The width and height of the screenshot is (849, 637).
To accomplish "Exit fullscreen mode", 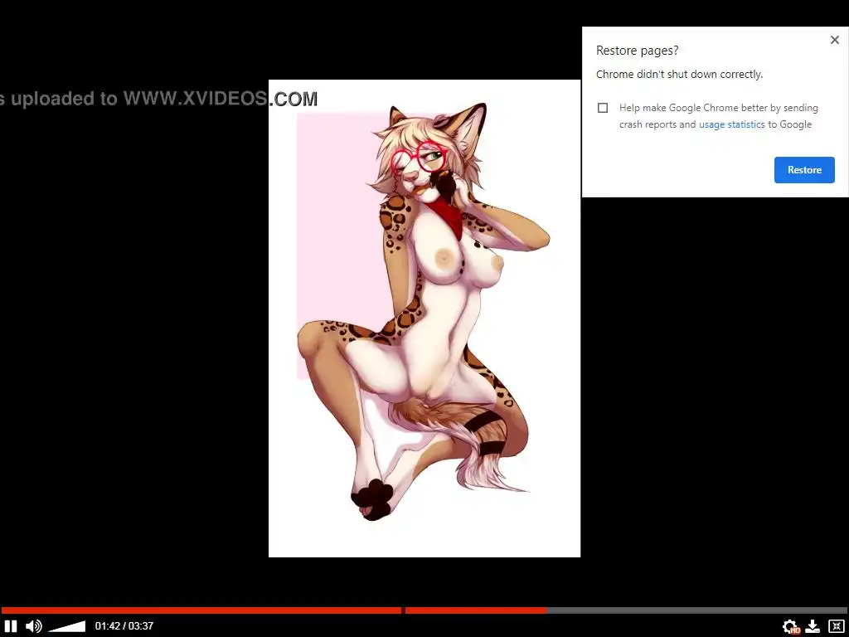I will pos(836,627).
